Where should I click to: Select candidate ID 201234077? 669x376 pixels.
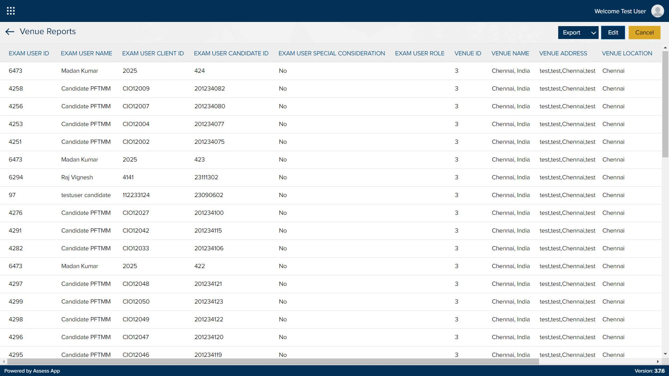click(x=209, y=124)
